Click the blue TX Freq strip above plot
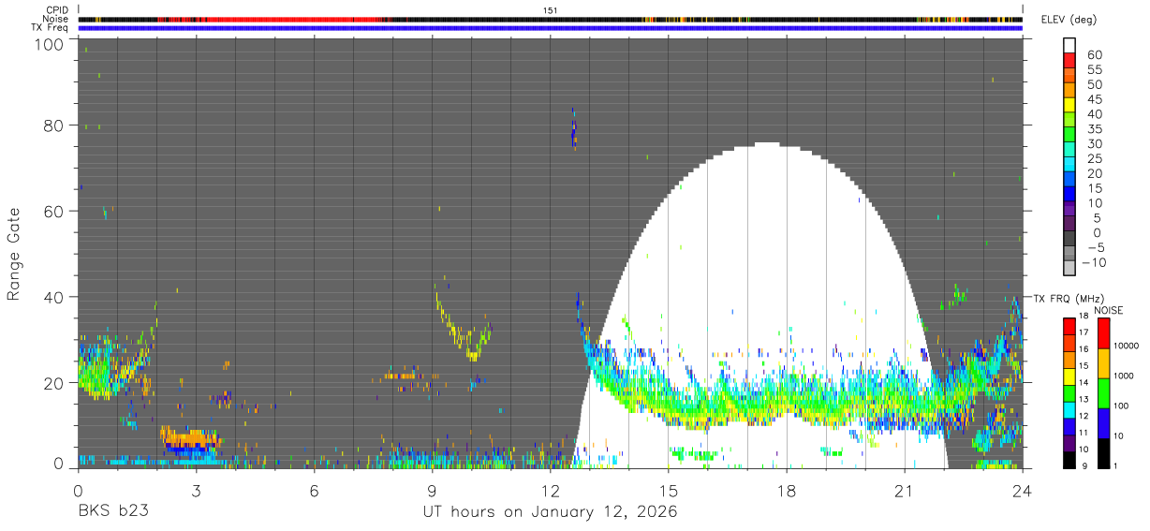Viewport: 1150px width, 531px height. (x=550, y=27)
